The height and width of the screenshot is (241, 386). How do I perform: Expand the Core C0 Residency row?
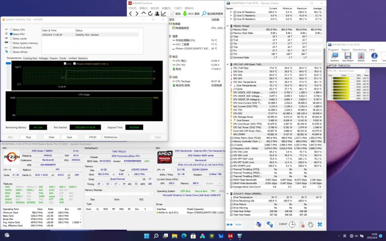coord(231,12)
